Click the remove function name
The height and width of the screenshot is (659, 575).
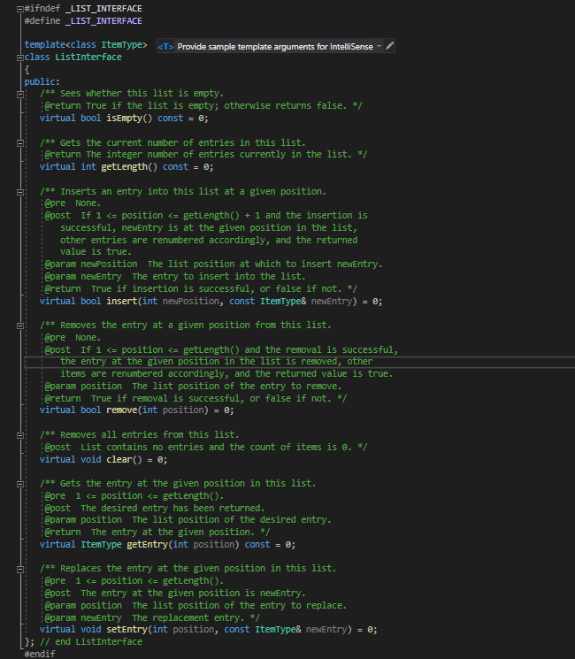pyautogui.click(x=122, y=410)
